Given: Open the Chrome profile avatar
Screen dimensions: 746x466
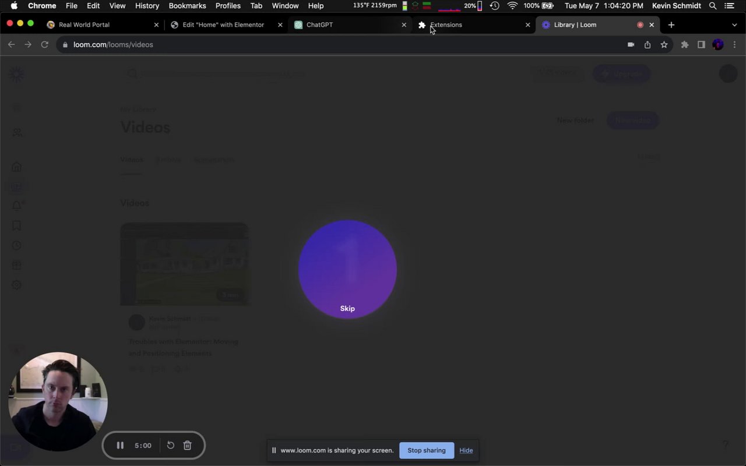Looking at the screenshot, I should coord(718,44).
